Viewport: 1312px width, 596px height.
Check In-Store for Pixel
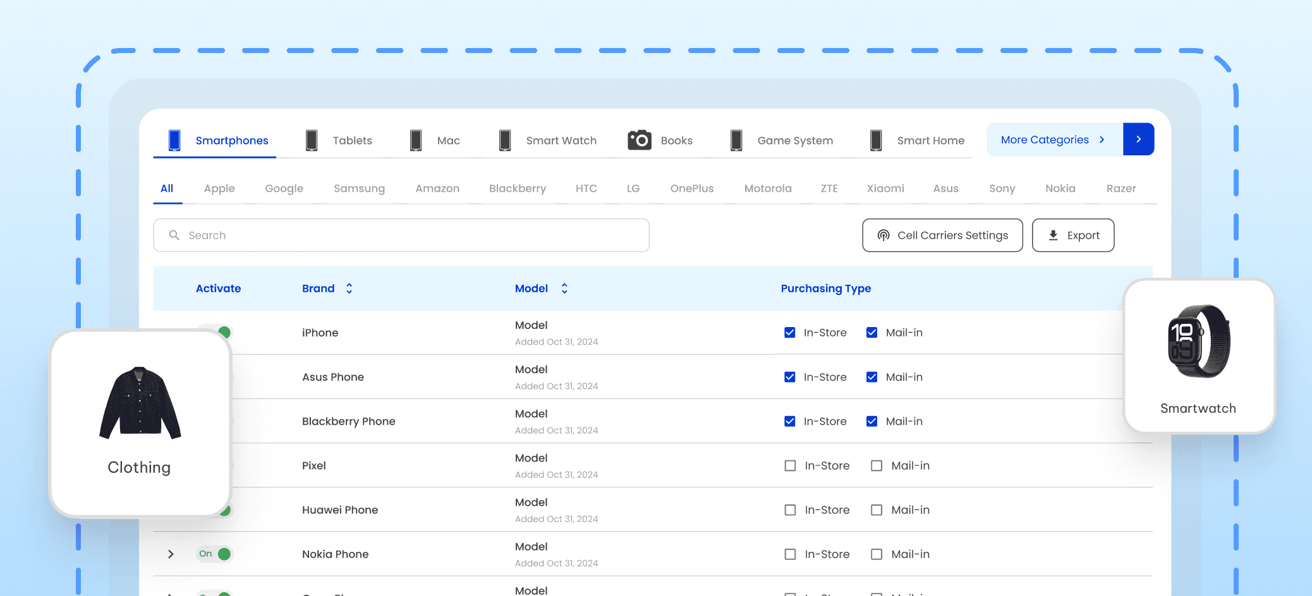(790, 465)
